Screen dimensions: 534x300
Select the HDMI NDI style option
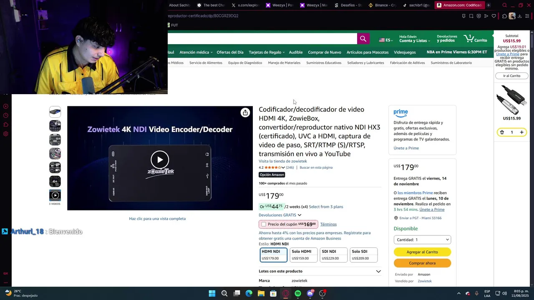[x=274, y=255]
